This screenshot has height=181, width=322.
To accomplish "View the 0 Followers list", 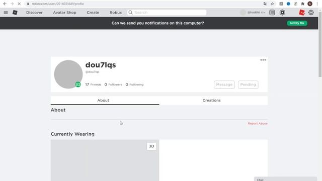I will click(x=113, y=84).
